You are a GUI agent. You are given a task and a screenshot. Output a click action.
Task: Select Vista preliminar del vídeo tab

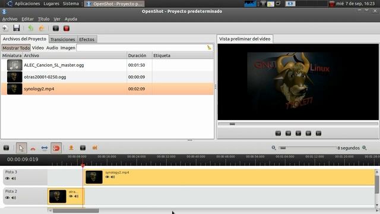[x=245, y=39]
